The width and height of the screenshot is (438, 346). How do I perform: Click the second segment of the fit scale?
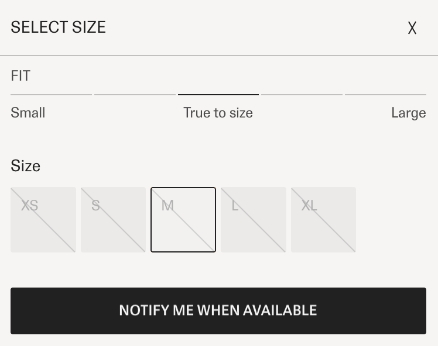[x=135, y=94]
